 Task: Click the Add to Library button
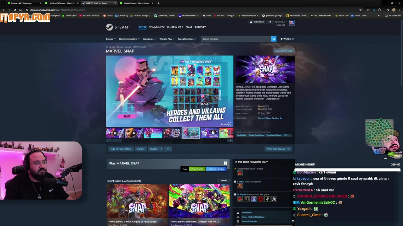216,169
